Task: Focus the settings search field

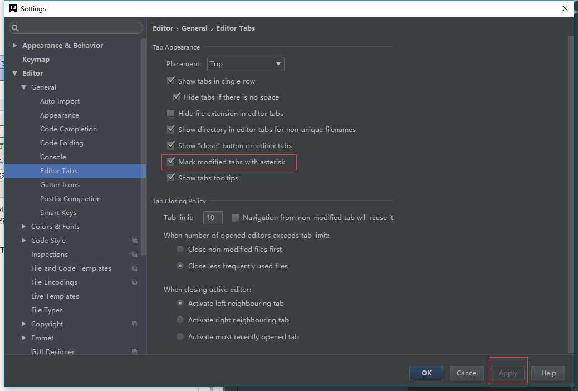Action: (76, 28)
